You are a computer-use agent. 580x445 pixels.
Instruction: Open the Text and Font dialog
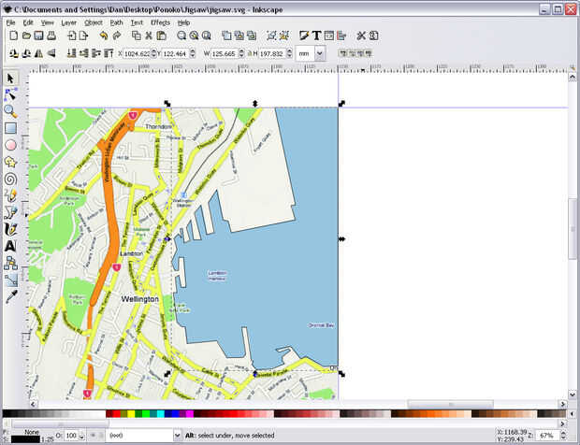coord(316,36)
